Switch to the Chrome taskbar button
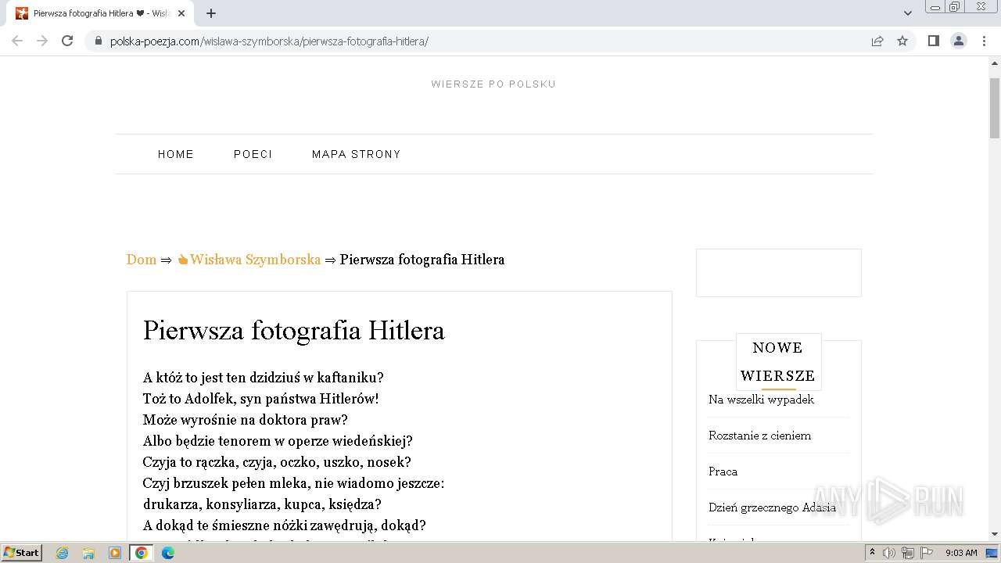The width and height of the screenshot is (1001, 563). click(142, 553)
